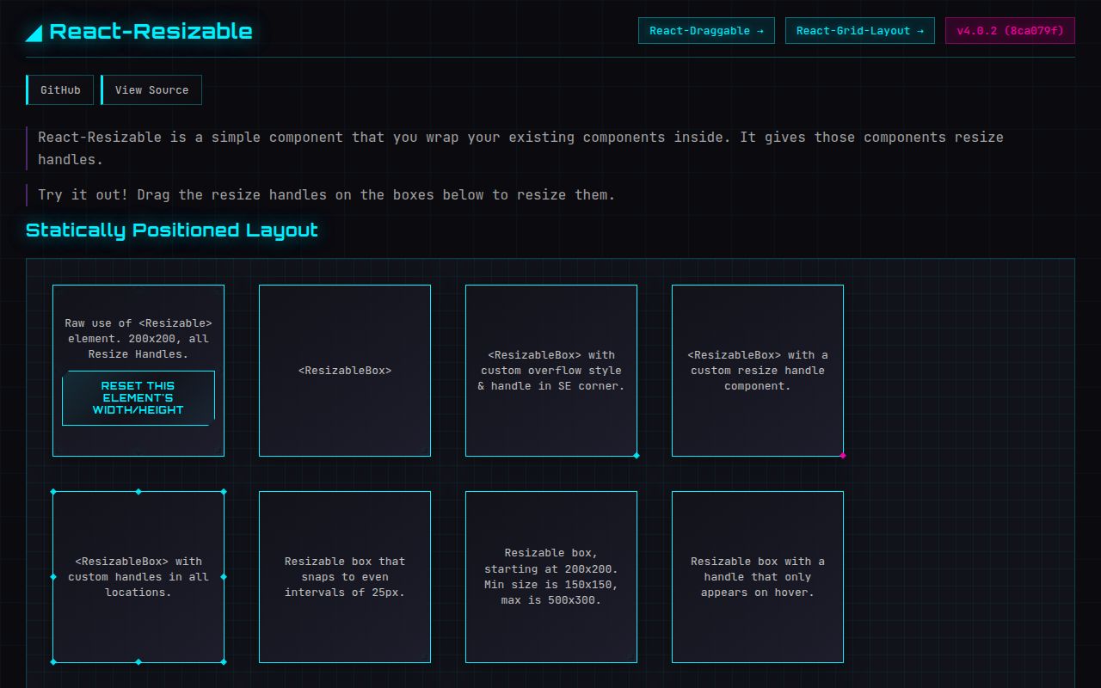
Task: Select the plain <ResizableBox> box
Action: [x=345, y=371]
